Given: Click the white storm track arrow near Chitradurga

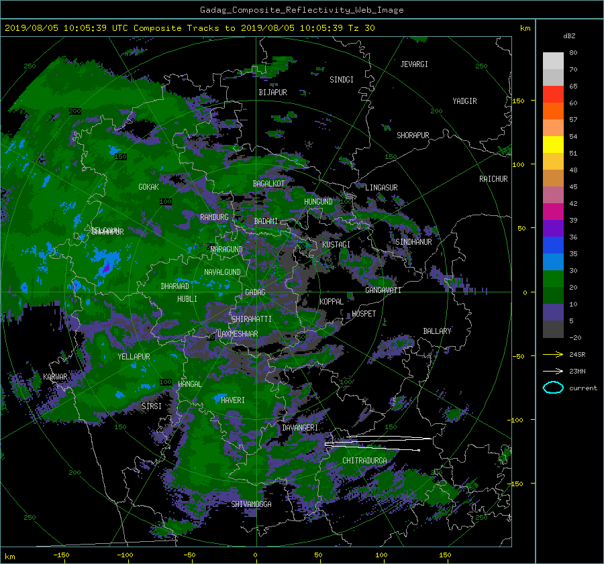Looking at the screenshot, I should pos(379,443).
